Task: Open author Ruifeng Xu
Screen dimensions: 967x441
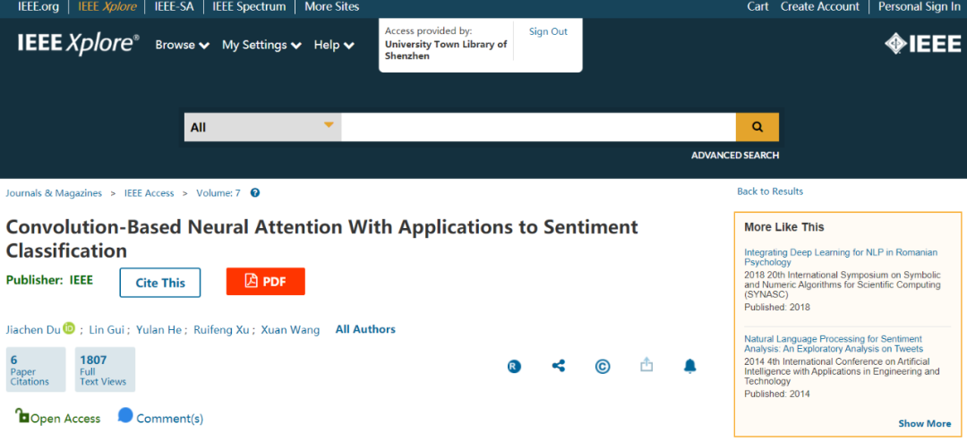Action: coord(221,329)
